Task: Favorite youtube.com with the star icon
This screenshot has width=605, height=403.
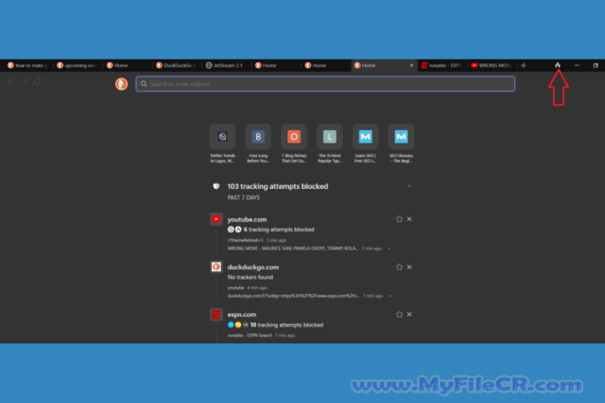Action: (399, 219)
